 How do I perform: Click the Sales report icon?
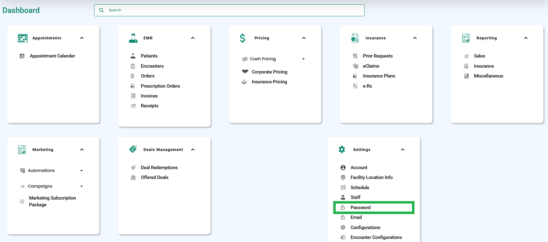pyautogui.click(x=466, y=56)
